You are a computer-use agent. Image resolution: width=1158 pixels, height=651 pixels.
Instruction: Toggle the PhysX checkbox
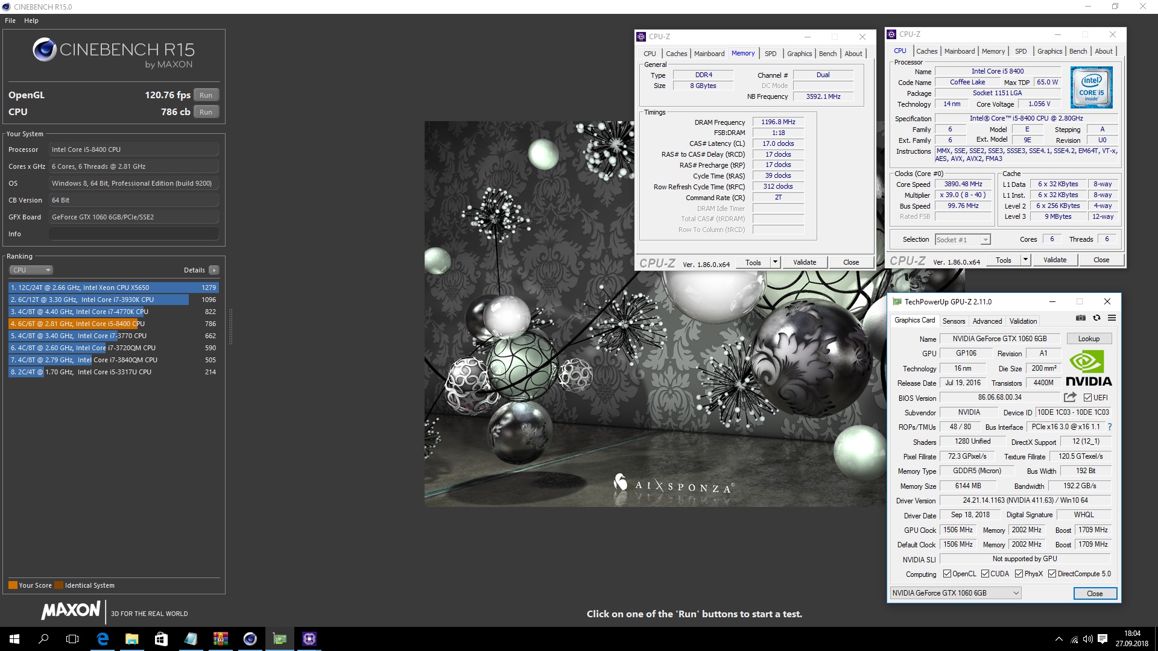click(x=1019, y=574)
